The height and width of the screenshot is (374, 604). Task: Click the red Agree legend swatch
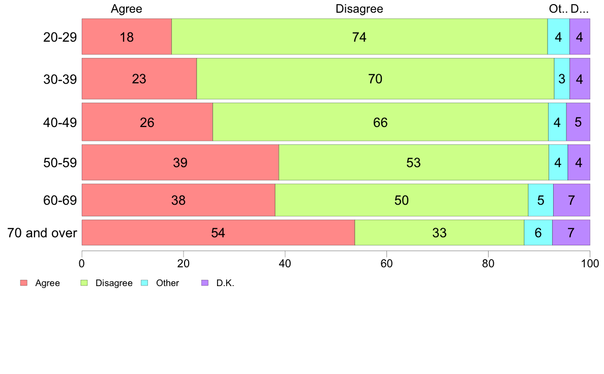click(23, 283)
